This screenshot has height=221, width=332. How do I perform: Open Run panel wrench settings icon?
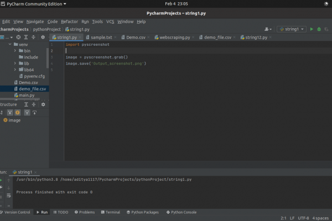coord(1,187)
